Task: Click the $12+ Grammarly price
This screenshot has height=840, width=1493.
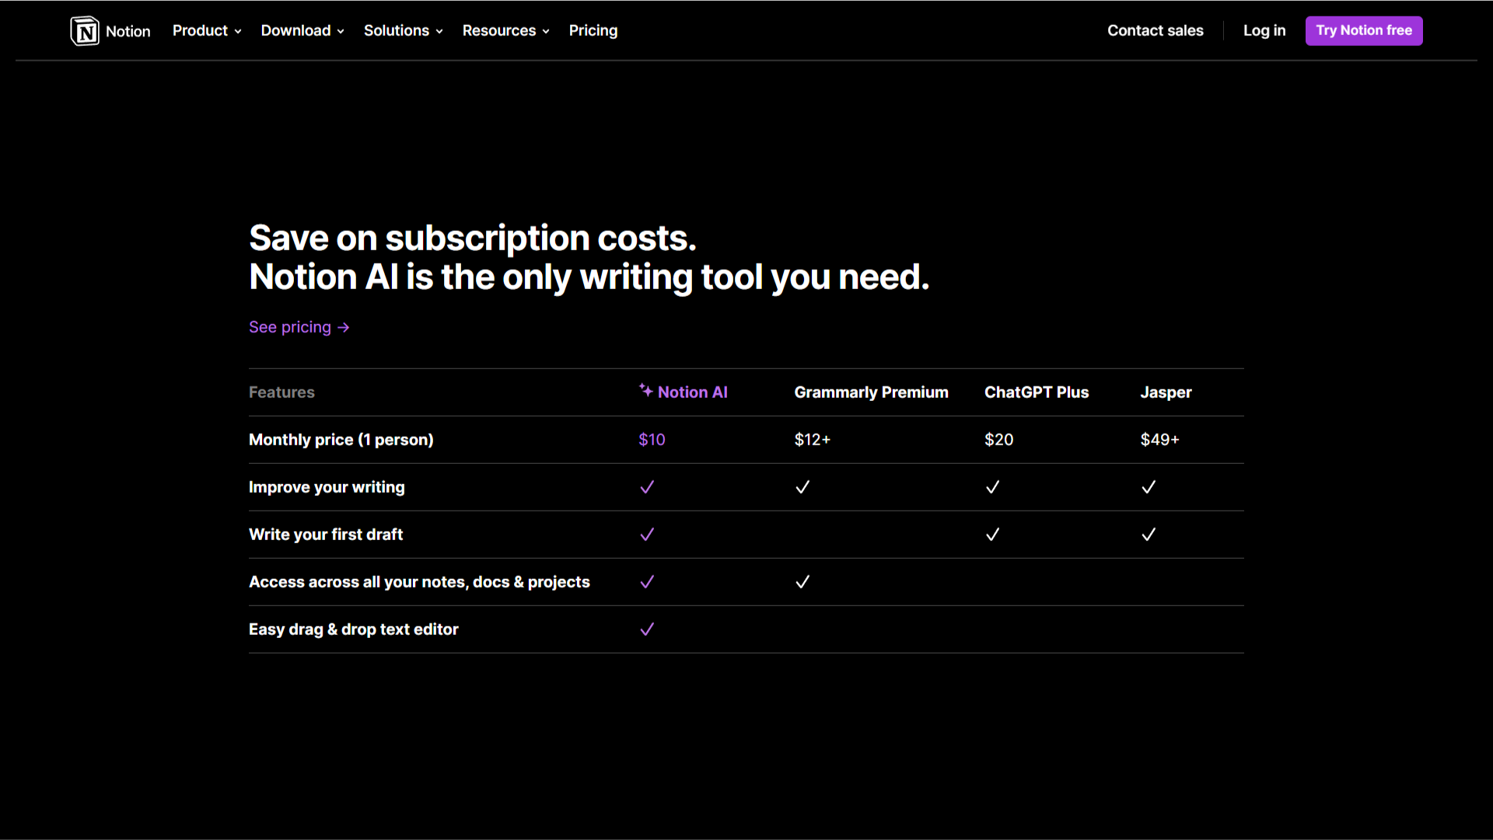Action: 813,440
